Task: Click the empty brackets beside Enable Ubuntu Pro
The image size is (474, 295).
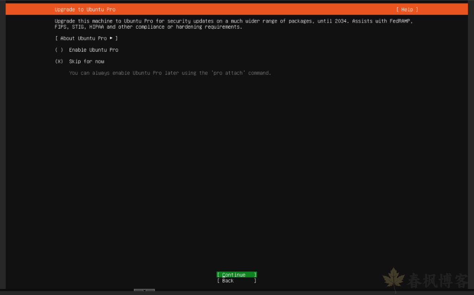Action: point(59,50)
